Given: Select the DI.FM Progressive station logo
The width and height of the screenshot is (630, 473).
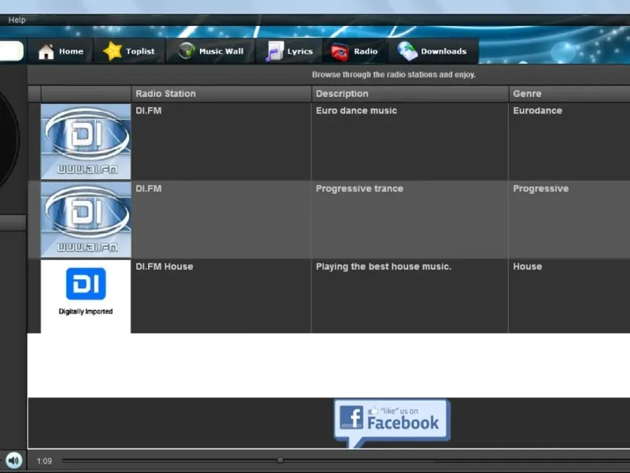Looking at the screenshot, I should [x=86, y=220].
